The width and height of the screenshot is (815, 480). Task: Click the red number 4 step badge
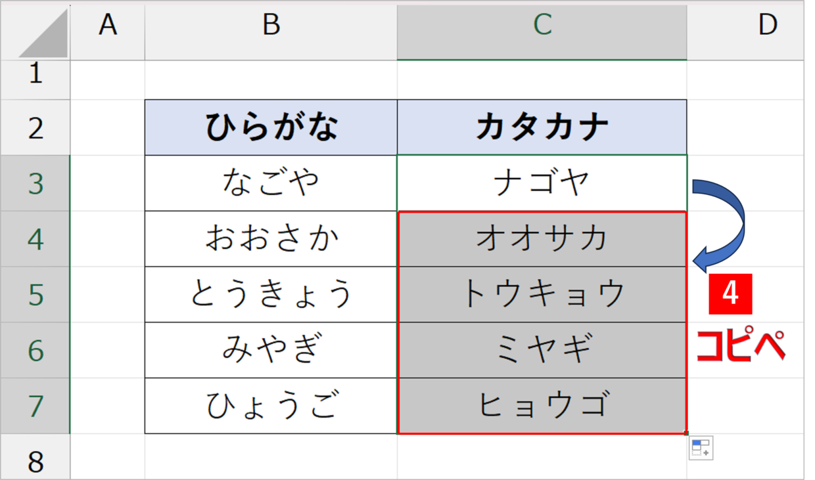coord(730,294)
